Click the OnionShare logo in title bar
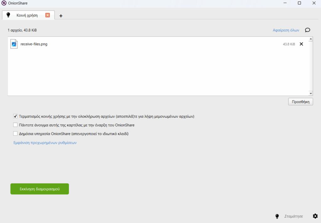 (x=4, y=3)
